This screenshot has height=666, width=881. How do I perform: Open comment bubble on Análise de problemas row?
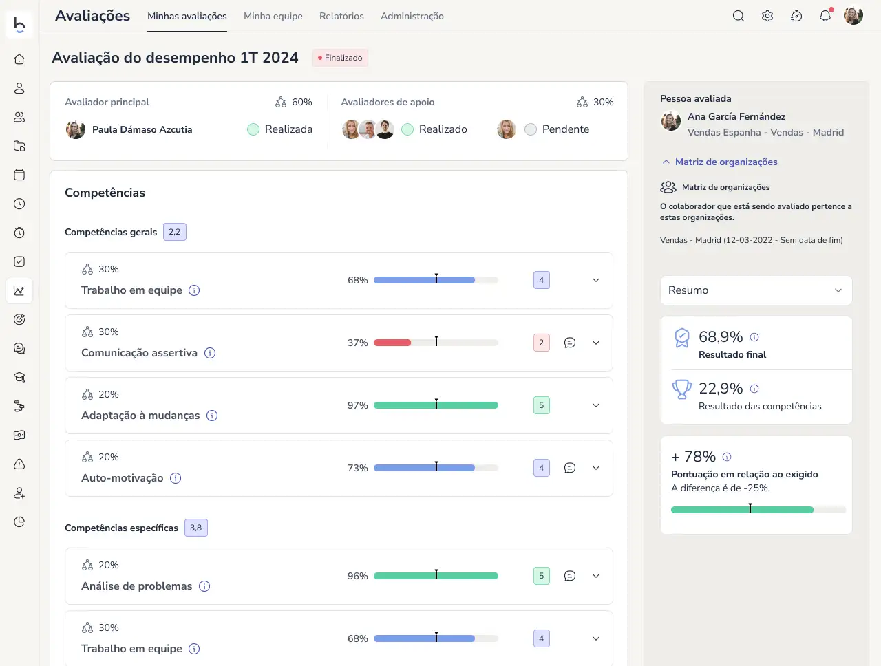click(570, 576)
